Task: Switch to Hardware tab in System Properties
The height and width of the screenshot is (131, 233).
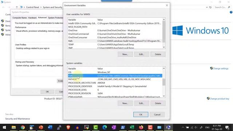Action: pyautogui.click(x=32, y=18)
